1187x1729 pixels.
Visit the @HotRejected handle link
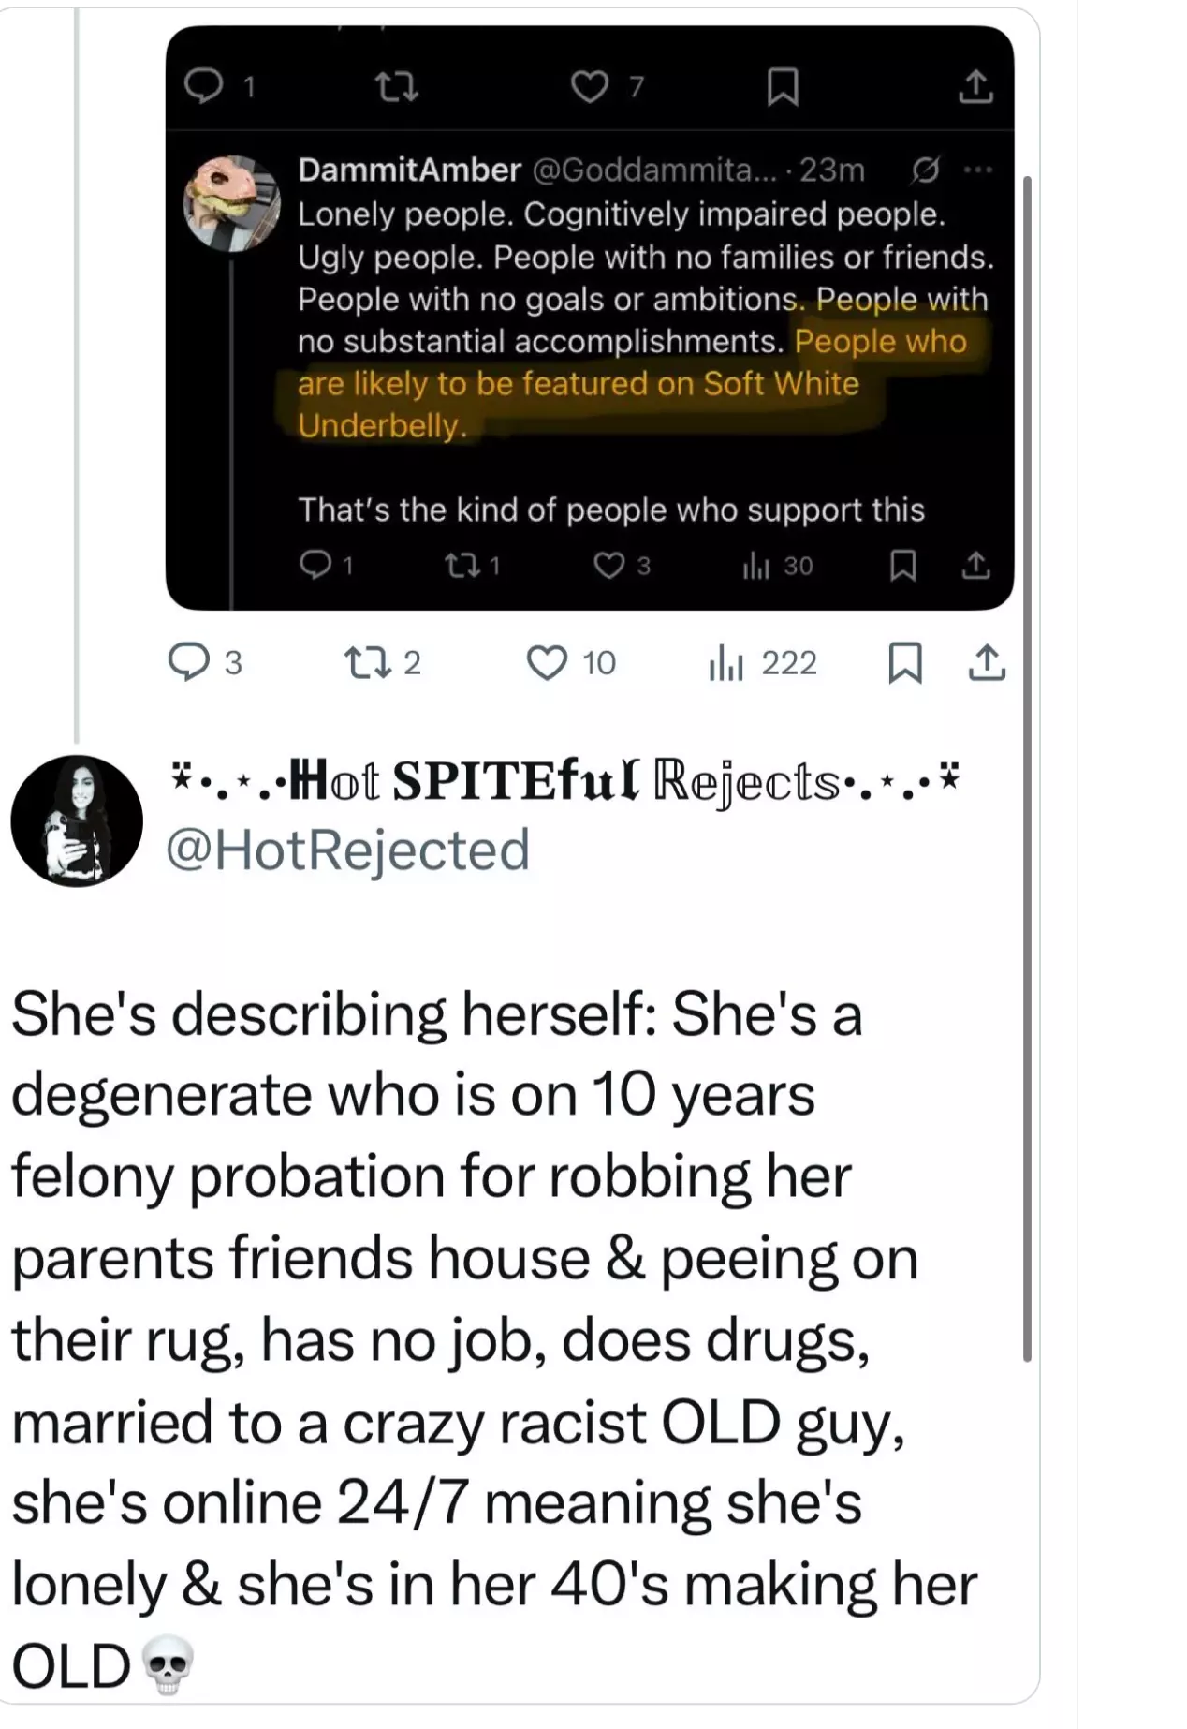coord(347,850)
